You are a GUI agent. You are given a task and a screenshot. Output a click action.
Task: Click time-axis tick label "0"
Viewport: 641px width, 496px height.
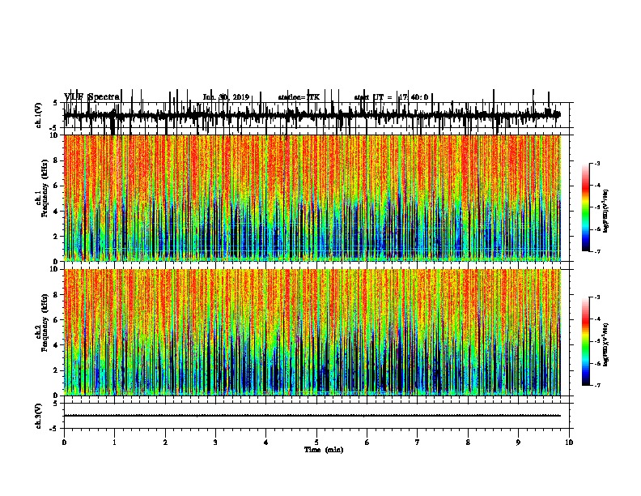tap(64, 443)
